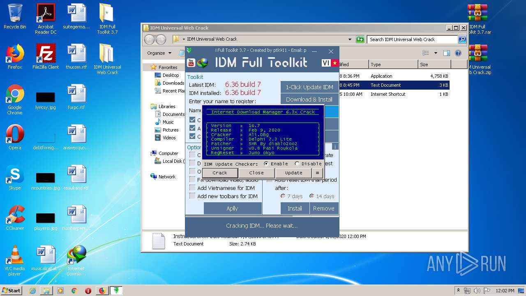
Task: Select forpc.rtf document on desktop
Action: 76,97
